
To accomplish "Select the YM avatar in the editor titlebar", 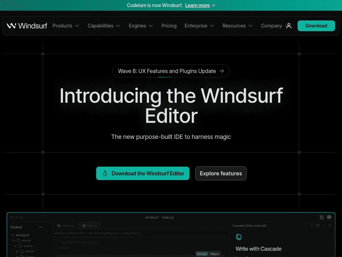I will tap(329, 217).
